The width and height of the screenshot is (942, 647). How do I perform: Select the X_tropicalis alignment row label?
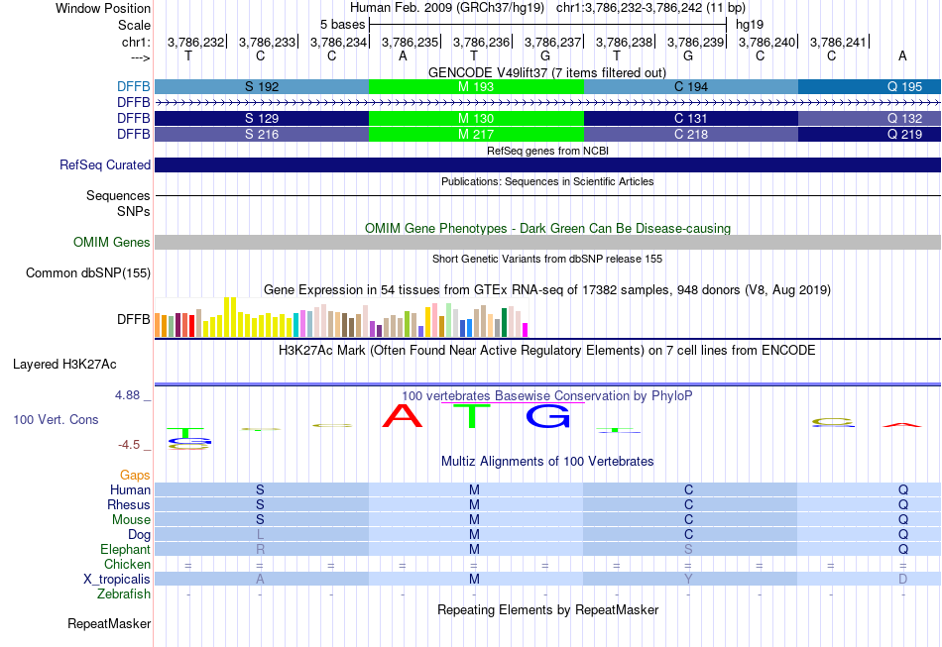[x=117, y=580]
